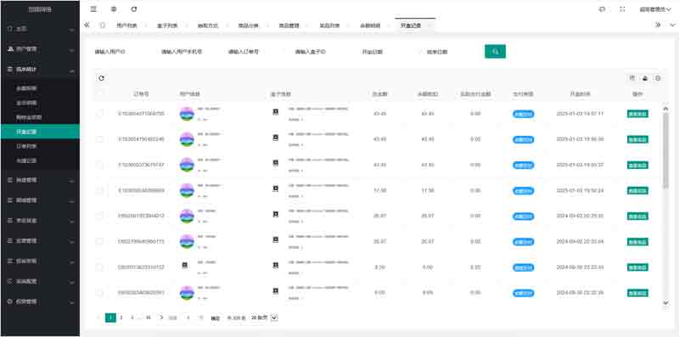This screenshot has height=337, width=679.
Task: Collapse the sidebar with the hamburger icon
Action: point(93,9)
